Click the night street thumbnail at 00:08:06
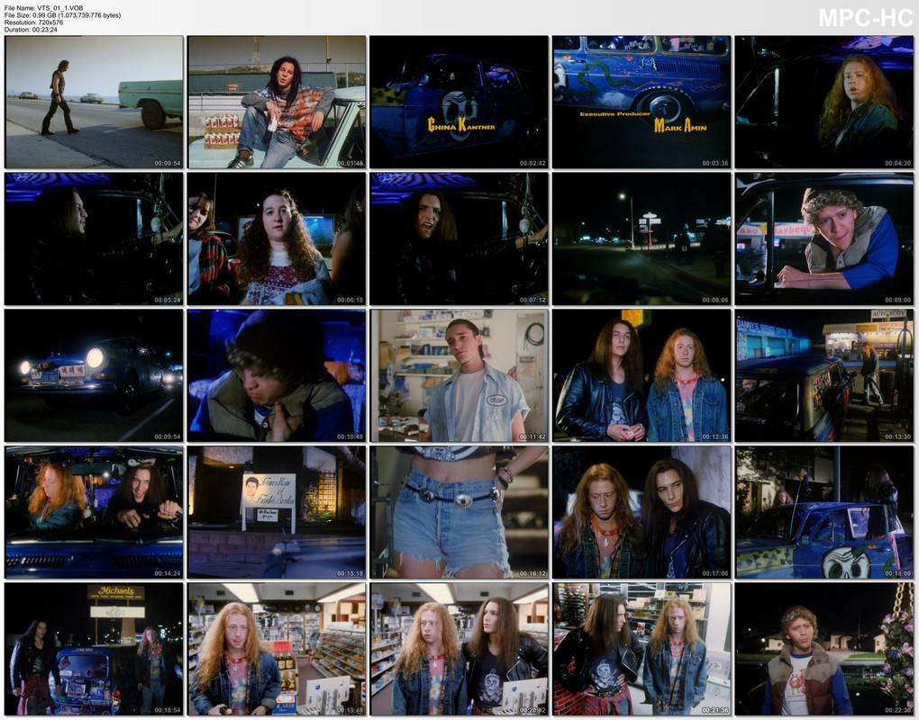This screenshot has width=919, height=720. pos(641,238)
